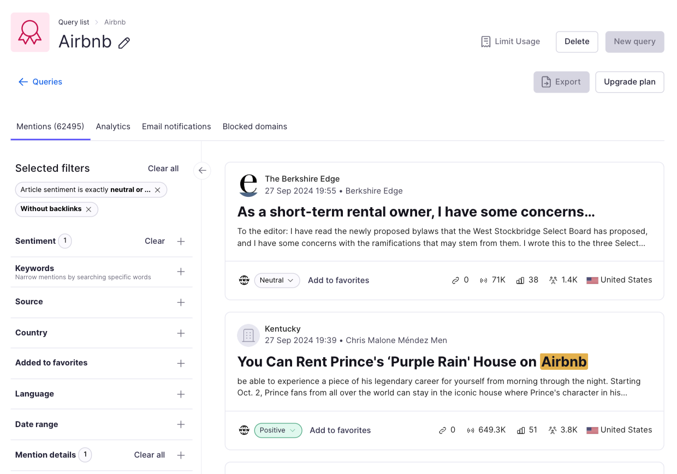Add the Prince article to favorites
The image size is (677, 474).
point(340,430)
